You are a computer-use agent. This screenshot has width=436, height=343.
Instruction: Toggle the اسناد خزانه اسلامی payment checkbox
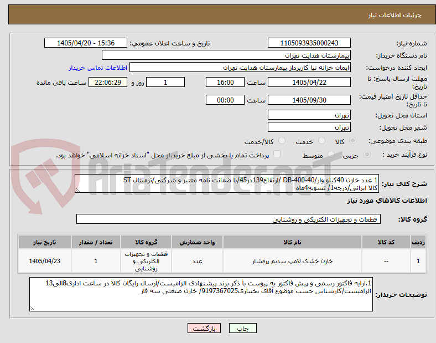[277, 154]
